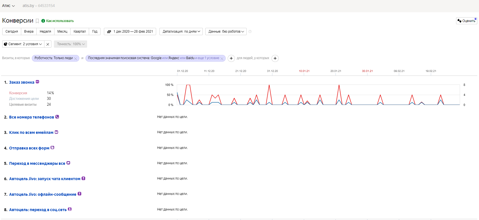Edit the Последняя значимая поисковая система condition
The height and width of the screenshot is (220, 479).
click(153, 58)
